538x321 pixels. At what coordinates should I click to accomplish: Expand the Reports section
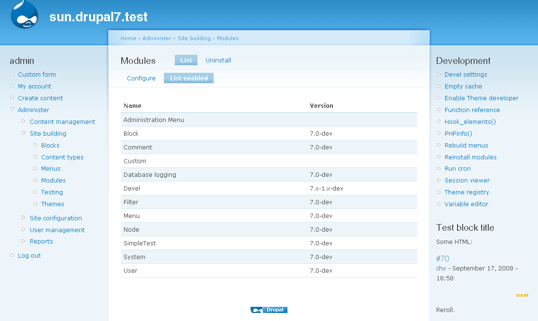pos(23,241)
